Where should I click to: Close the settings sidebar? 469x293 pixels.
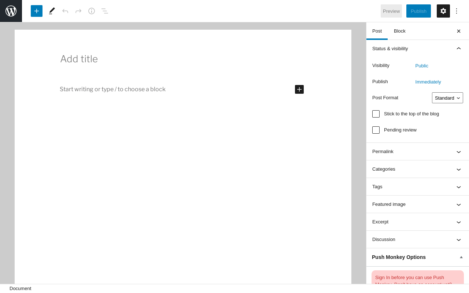(459, 31)
